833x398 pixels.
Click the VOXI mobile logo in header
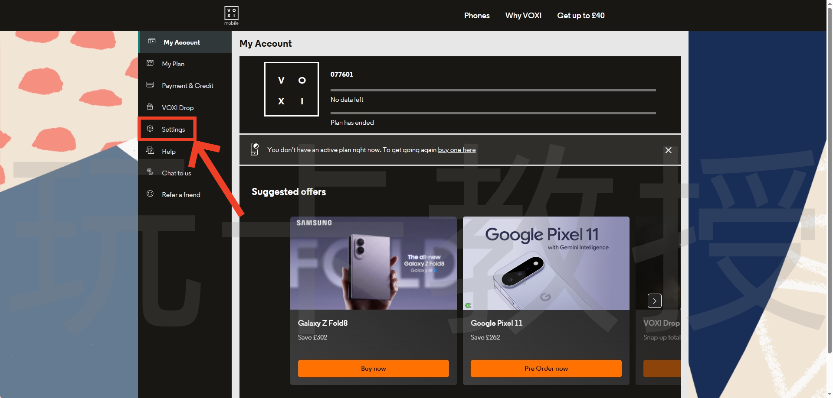tap(231, 16)
